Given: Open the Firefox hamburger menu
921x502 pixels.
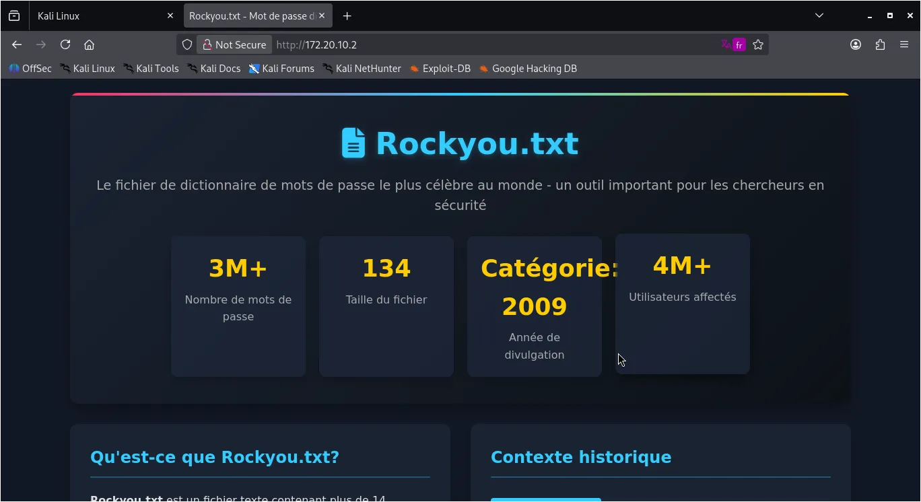Looking at the screenshot, I should [x=904, y=44].
